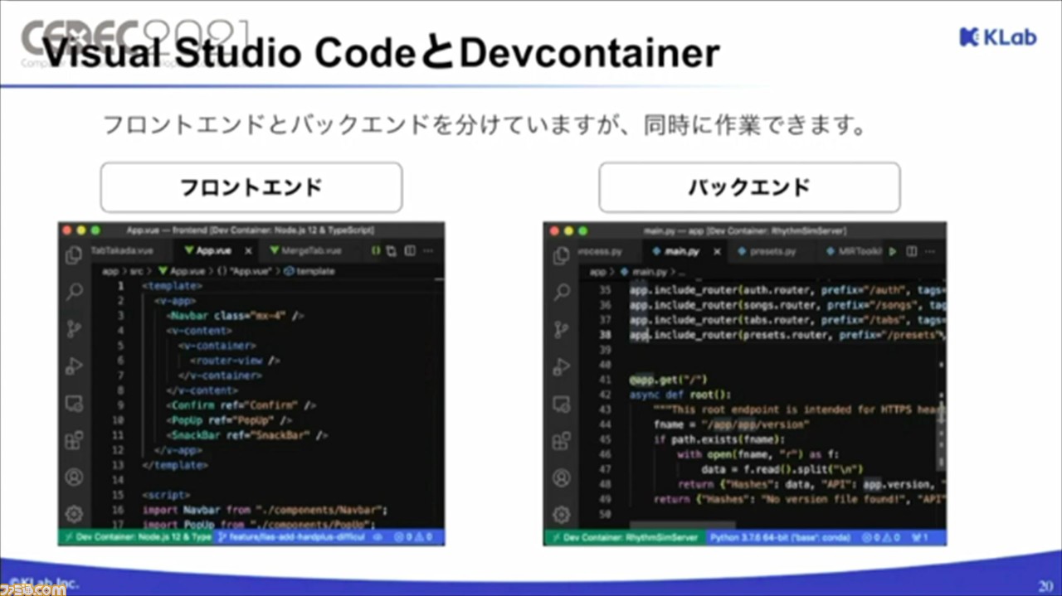The width and height of the screenshot is (1062, 596).
Task: Click the async def root() line
Action: coord(680,395)
